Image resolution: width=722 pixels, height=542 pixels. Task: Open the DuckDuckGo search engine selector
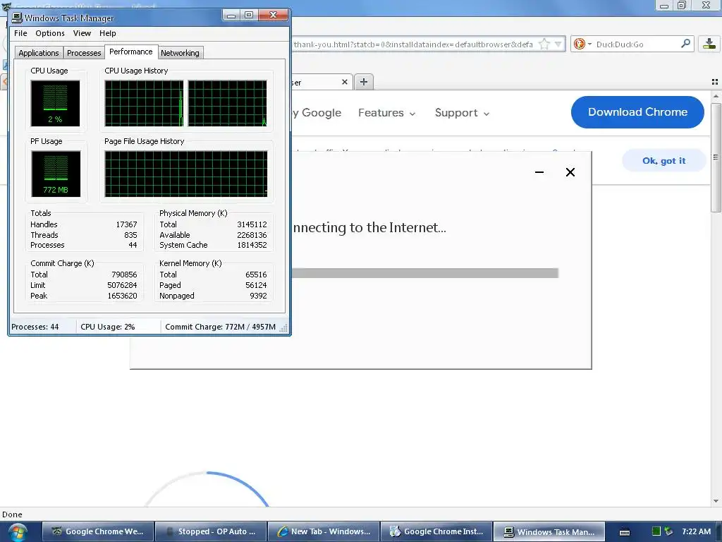[582, 44]
